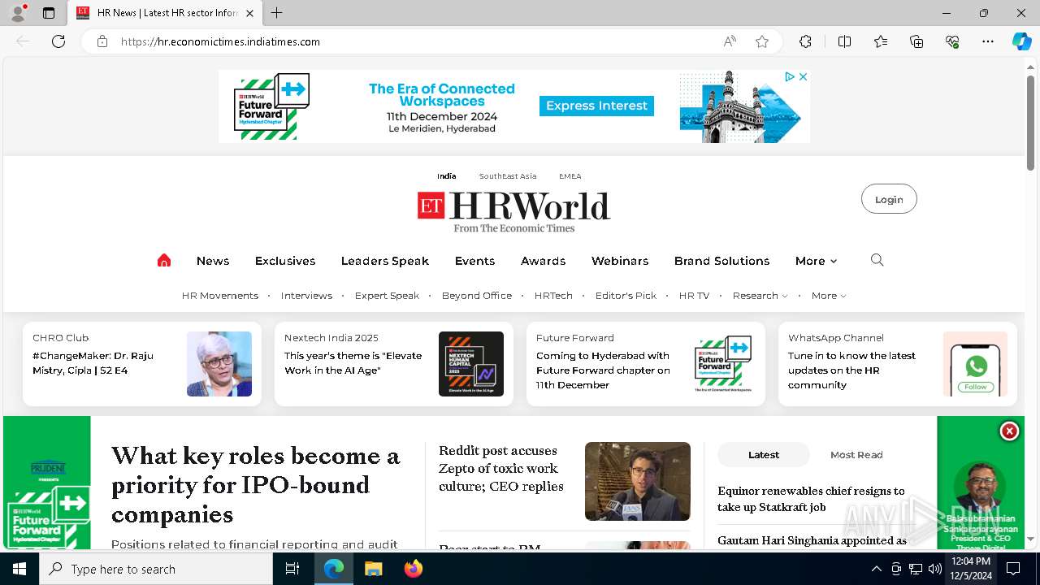
Task: Switch to the Latest tab
Action: (x=764, y=455)
